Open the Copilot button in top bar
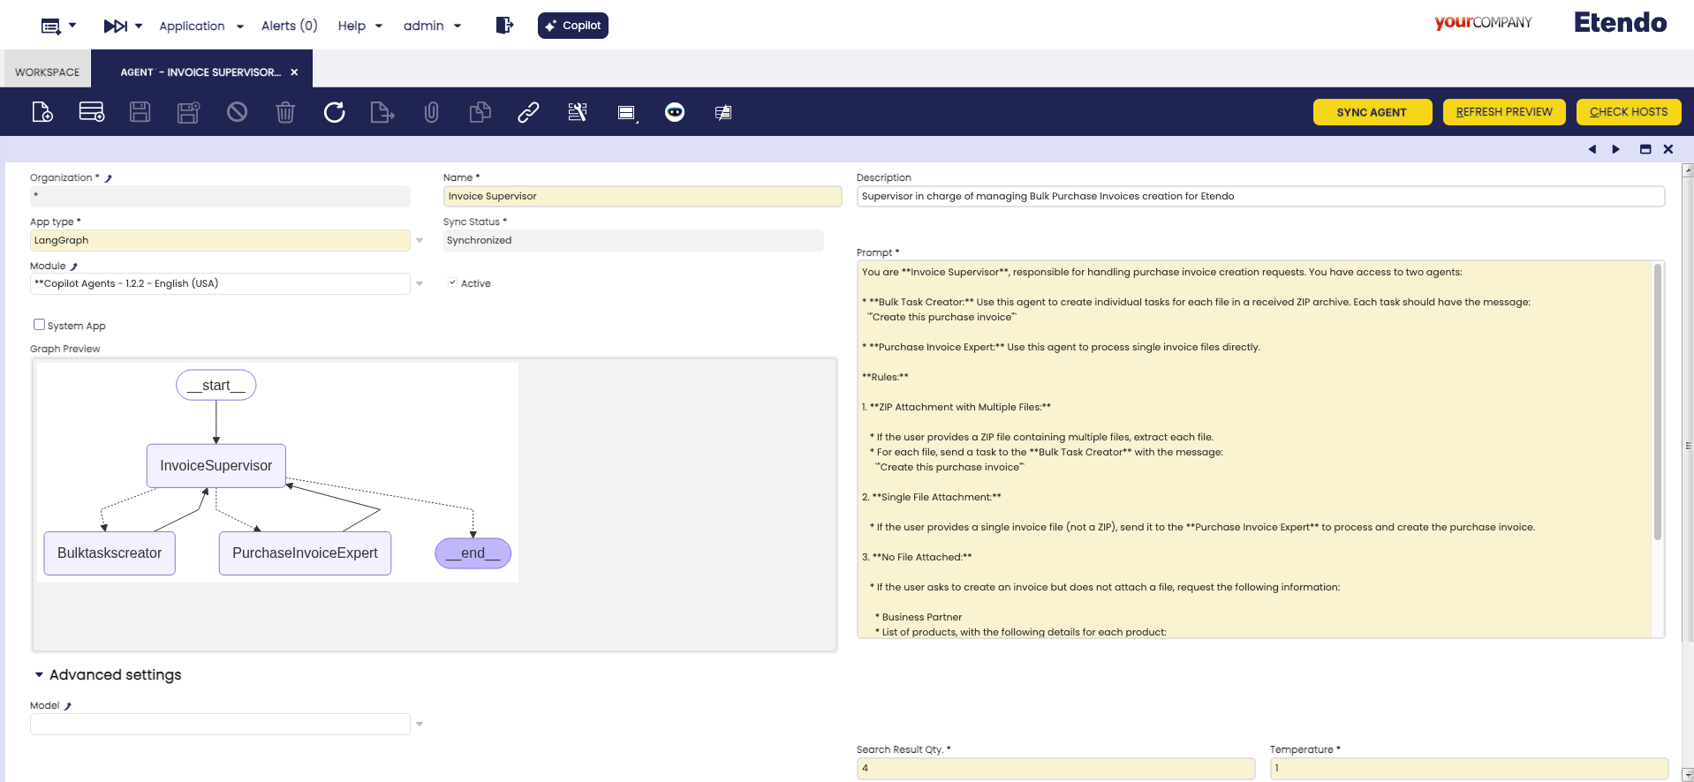This screenshot has width=1694, height=782. click(x=573, y=26)
